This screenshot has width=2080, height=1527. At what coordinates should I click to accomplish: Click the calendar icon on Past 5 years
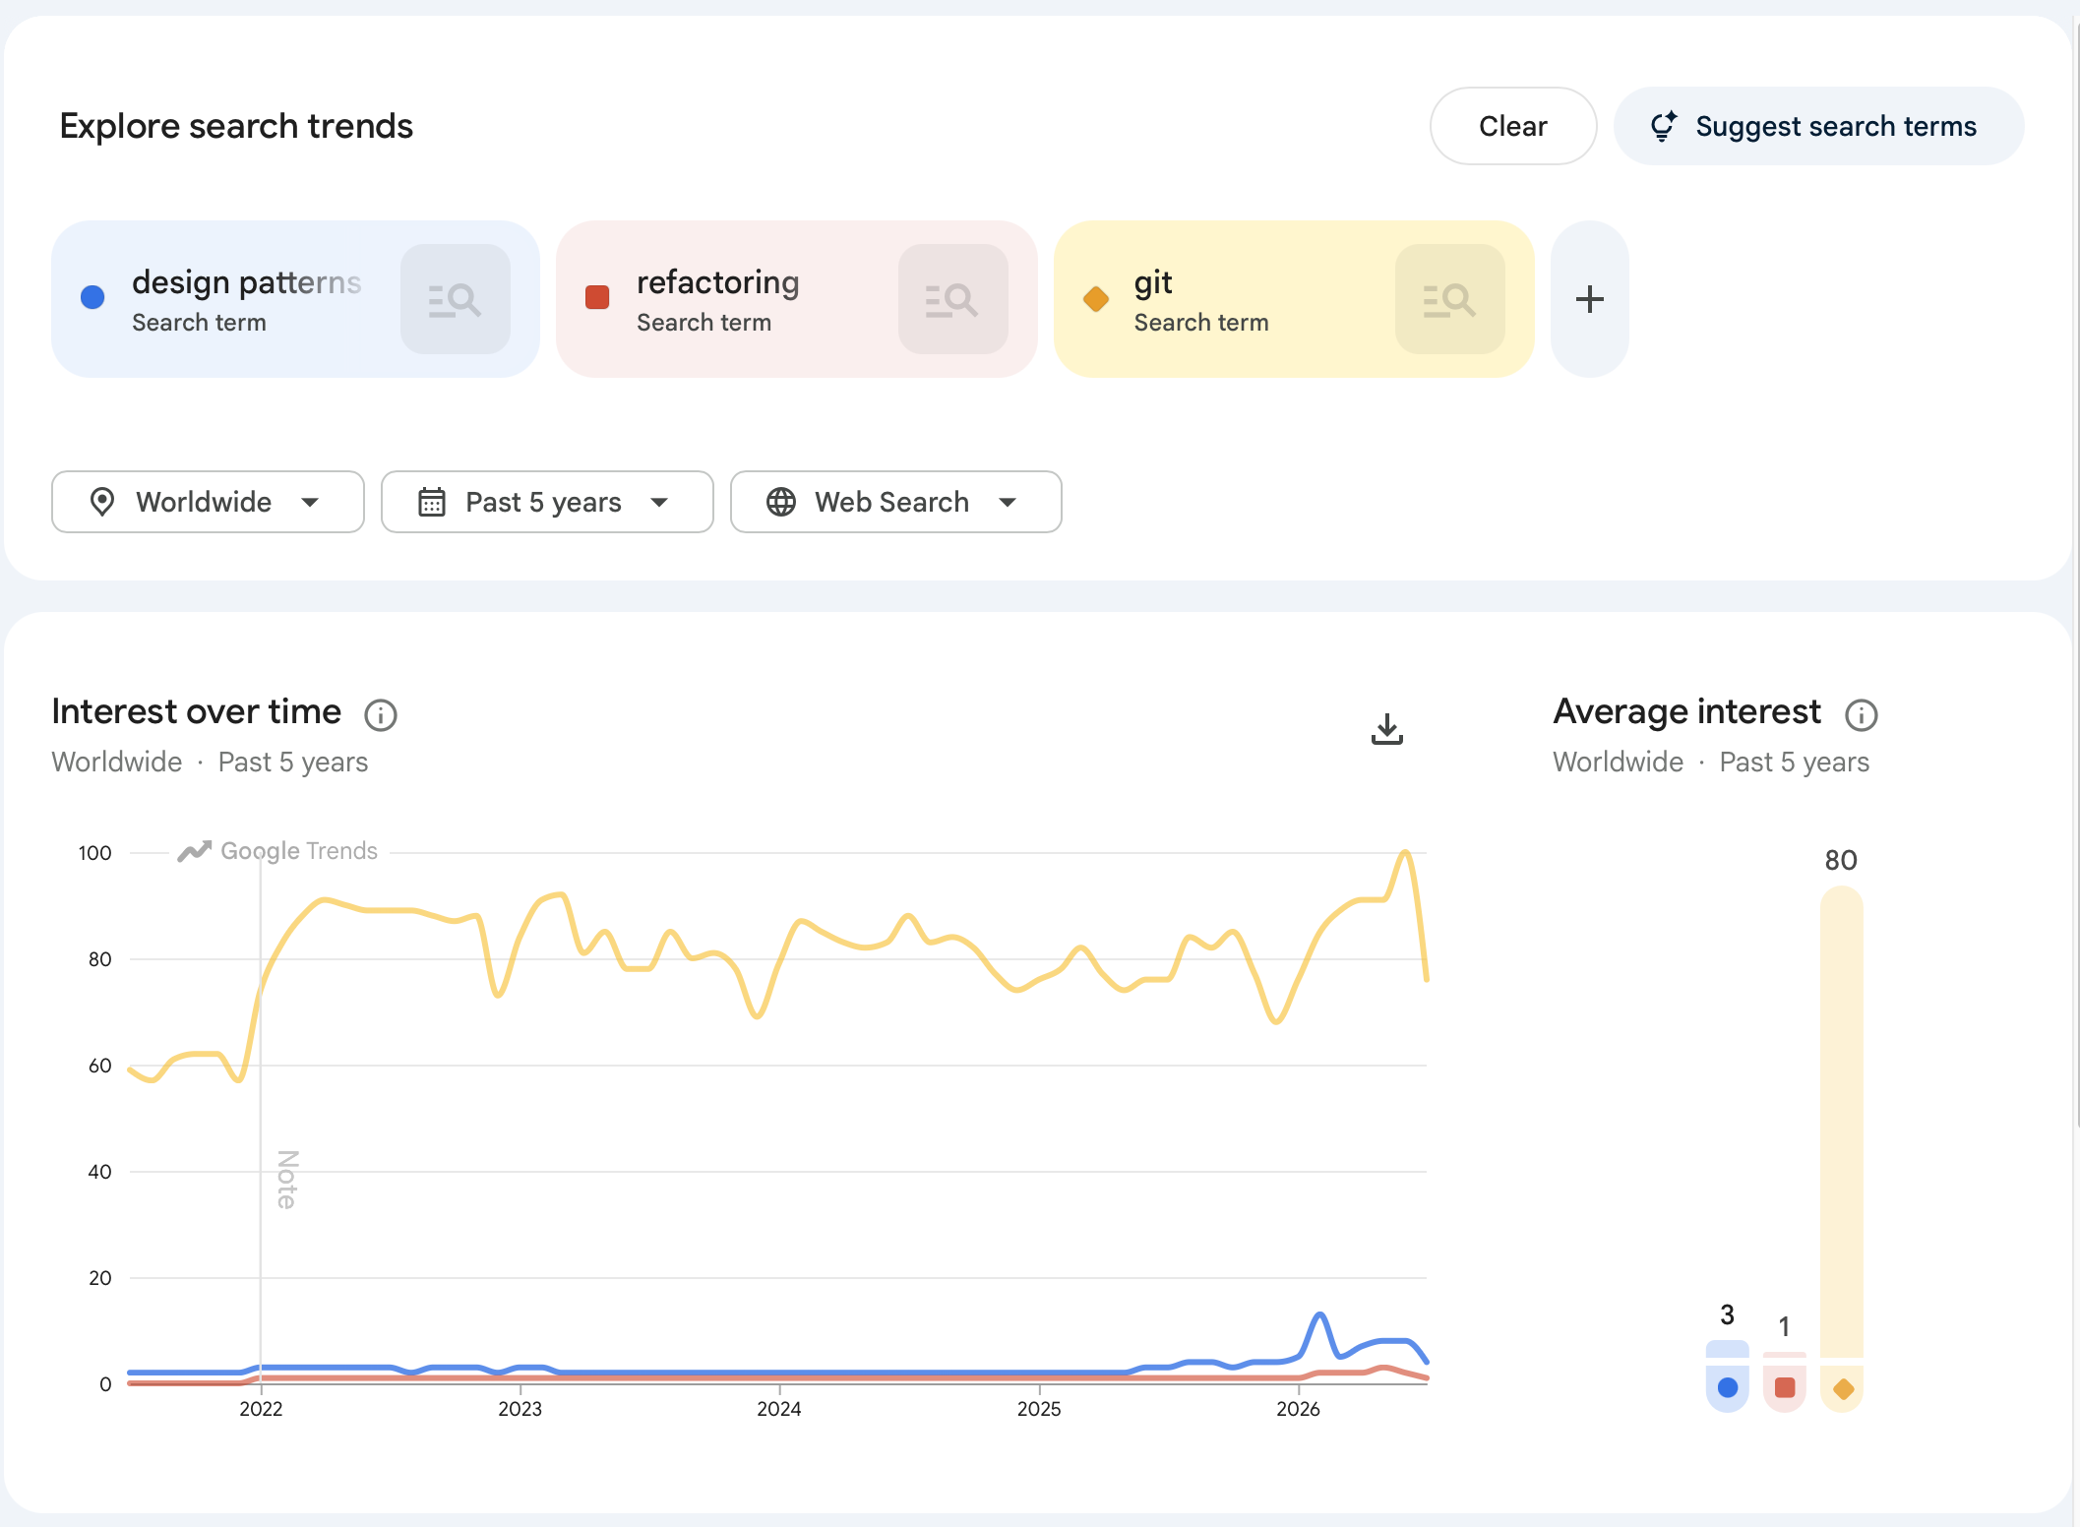pyautogui.click(x=432, y=502)
